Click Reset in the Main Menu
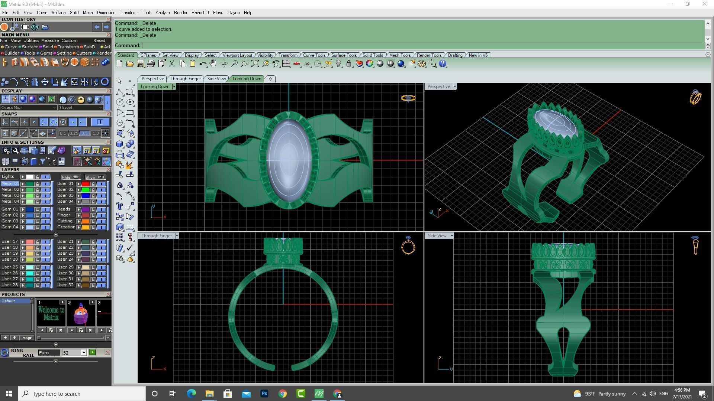 (99, 40)
